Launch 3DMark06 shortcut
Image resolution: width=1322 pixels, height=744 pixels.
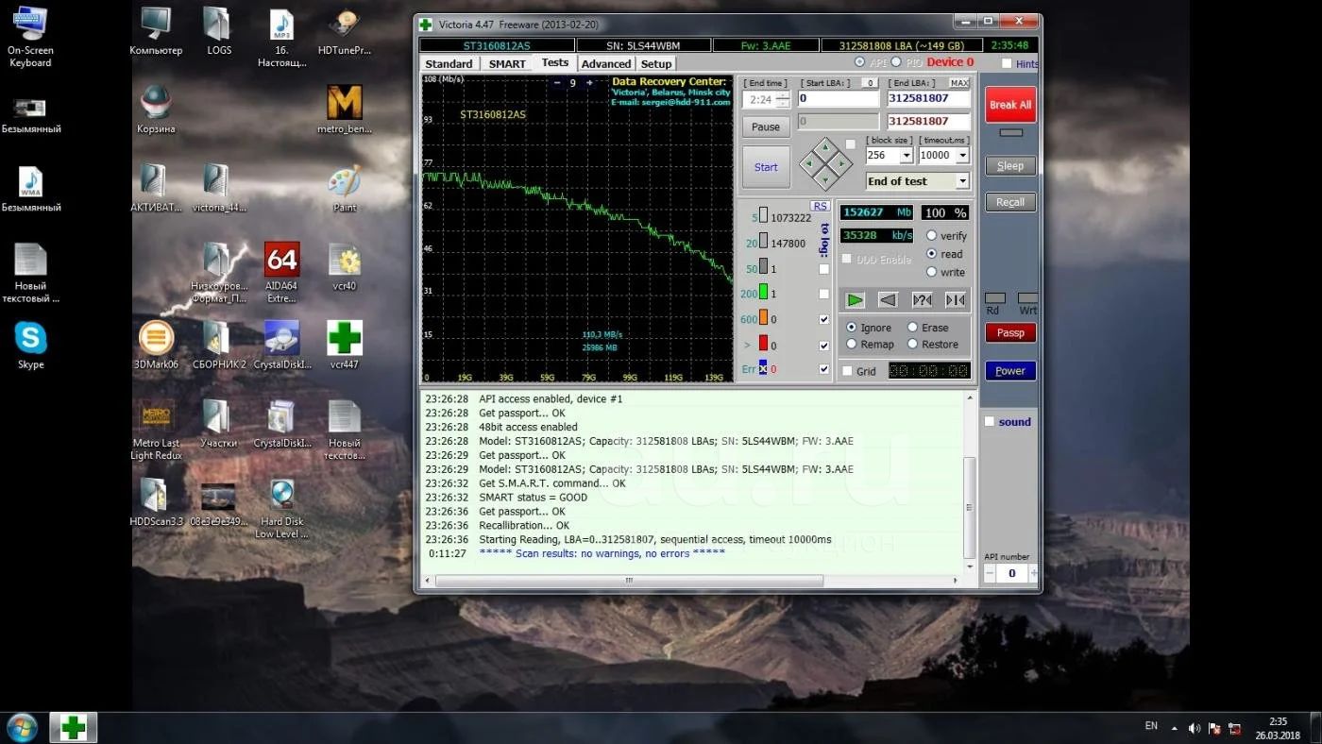pos(156,346)
